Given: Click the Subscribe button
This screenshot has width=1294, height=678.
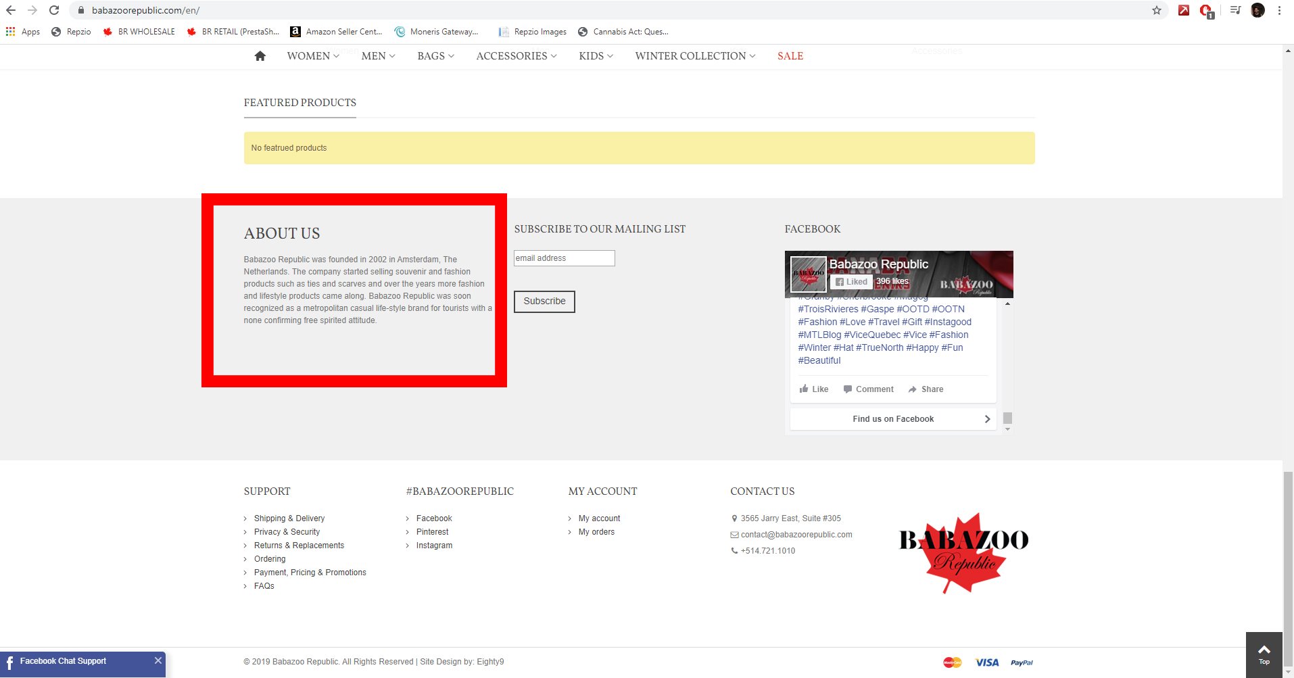Looking at the screenshot, I should [x=544, y=301].
